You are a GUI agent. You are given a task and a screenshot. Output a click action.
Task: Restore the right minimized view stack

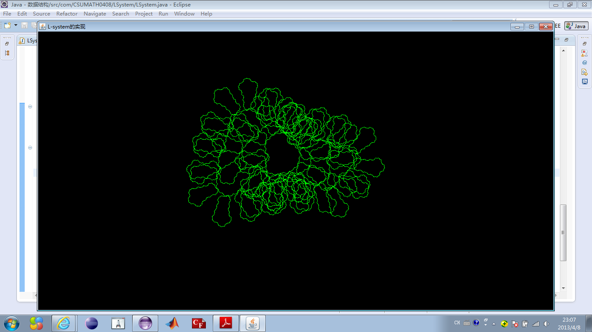[x=585, y=44]
